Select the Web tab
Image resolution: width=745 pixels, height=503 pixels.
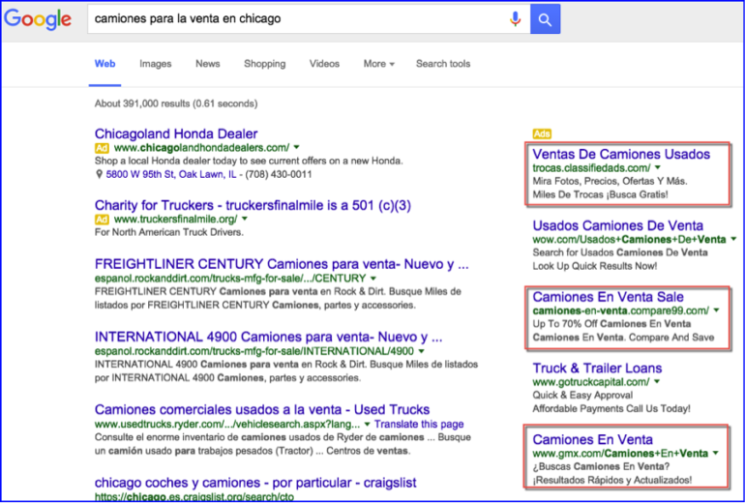pos(105,64)
